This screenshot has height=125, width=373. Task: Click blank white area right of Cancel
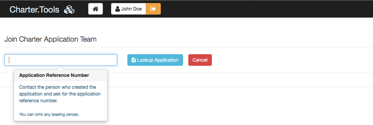click(x=292, y=60)
